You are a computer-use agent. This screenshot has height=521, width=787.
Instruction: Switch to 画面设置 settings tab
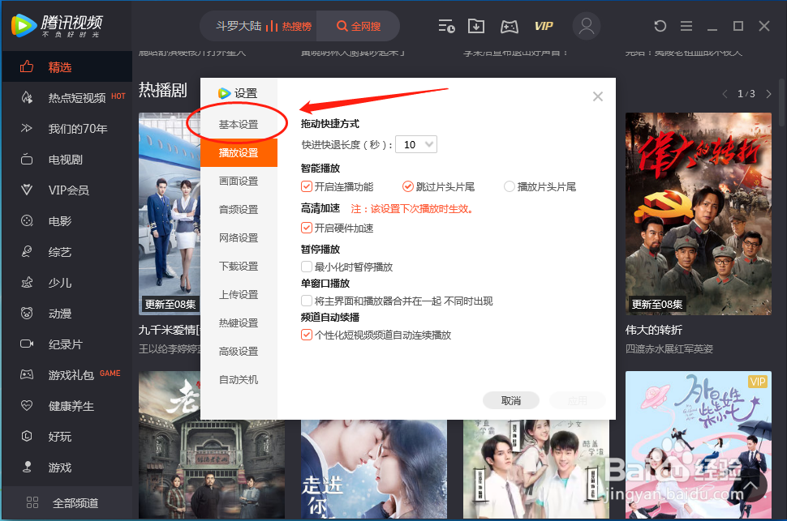[239, 181]
